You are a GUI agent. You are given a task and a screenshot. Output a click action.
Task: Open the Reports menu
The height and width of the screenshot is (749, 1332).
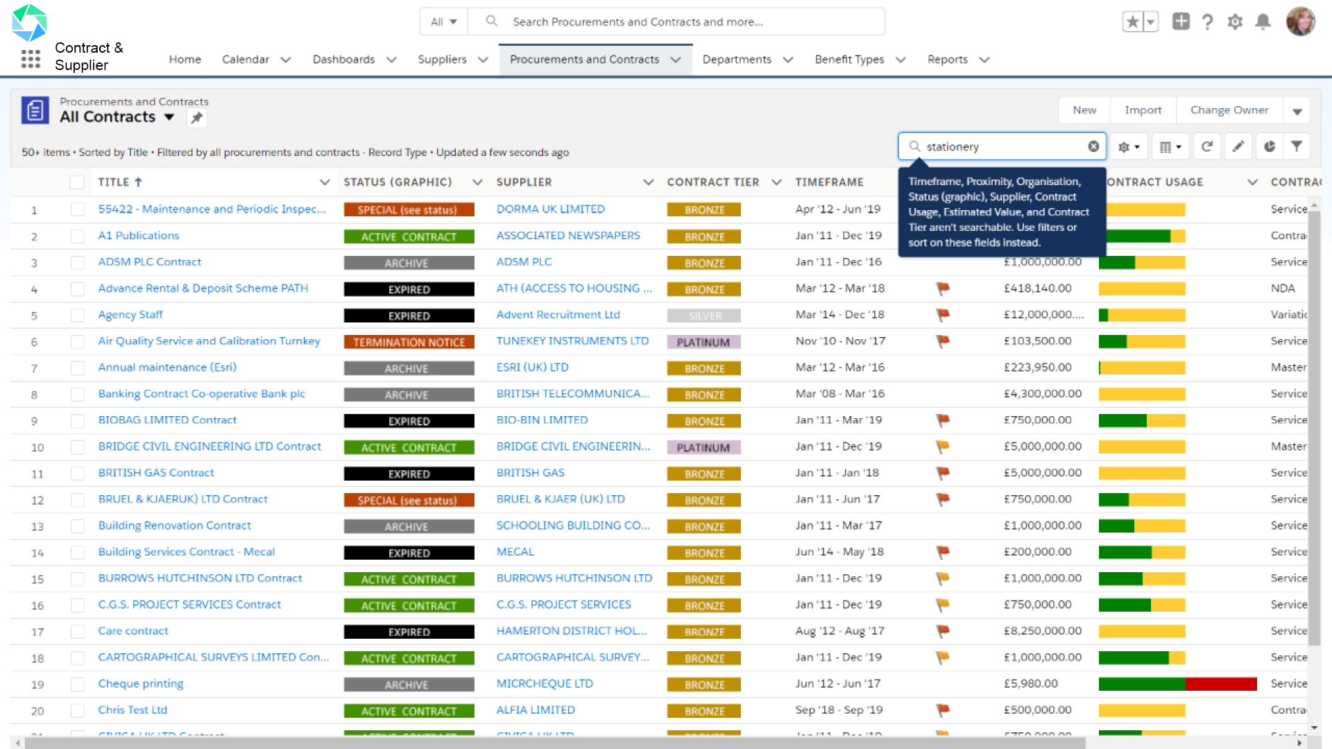coord(948,60)
